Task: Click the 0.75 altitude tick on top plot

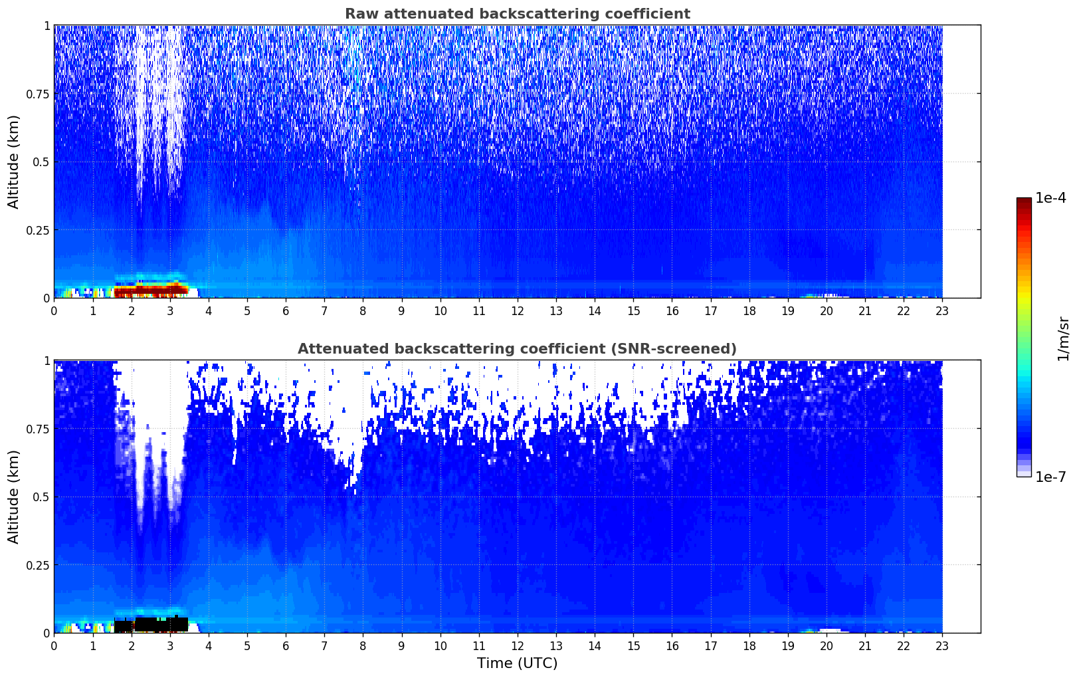Action: (x=38, y=94)
